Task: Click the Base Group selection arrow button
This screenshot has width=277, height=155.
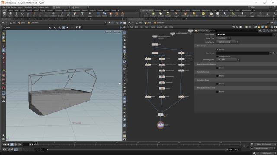Action: 274,53
